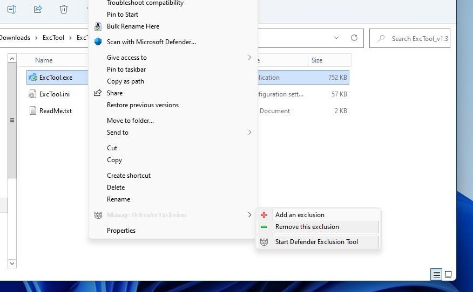This screenshot has width=473, height=292.
Task: Click the Share icon in the Explorer toolbar
Action: coord(38,9)
